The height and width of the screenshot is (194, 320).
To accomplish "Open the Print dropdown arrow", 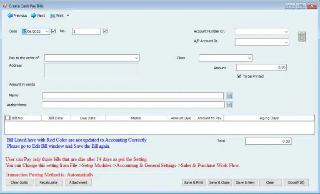I will [68, 15].
